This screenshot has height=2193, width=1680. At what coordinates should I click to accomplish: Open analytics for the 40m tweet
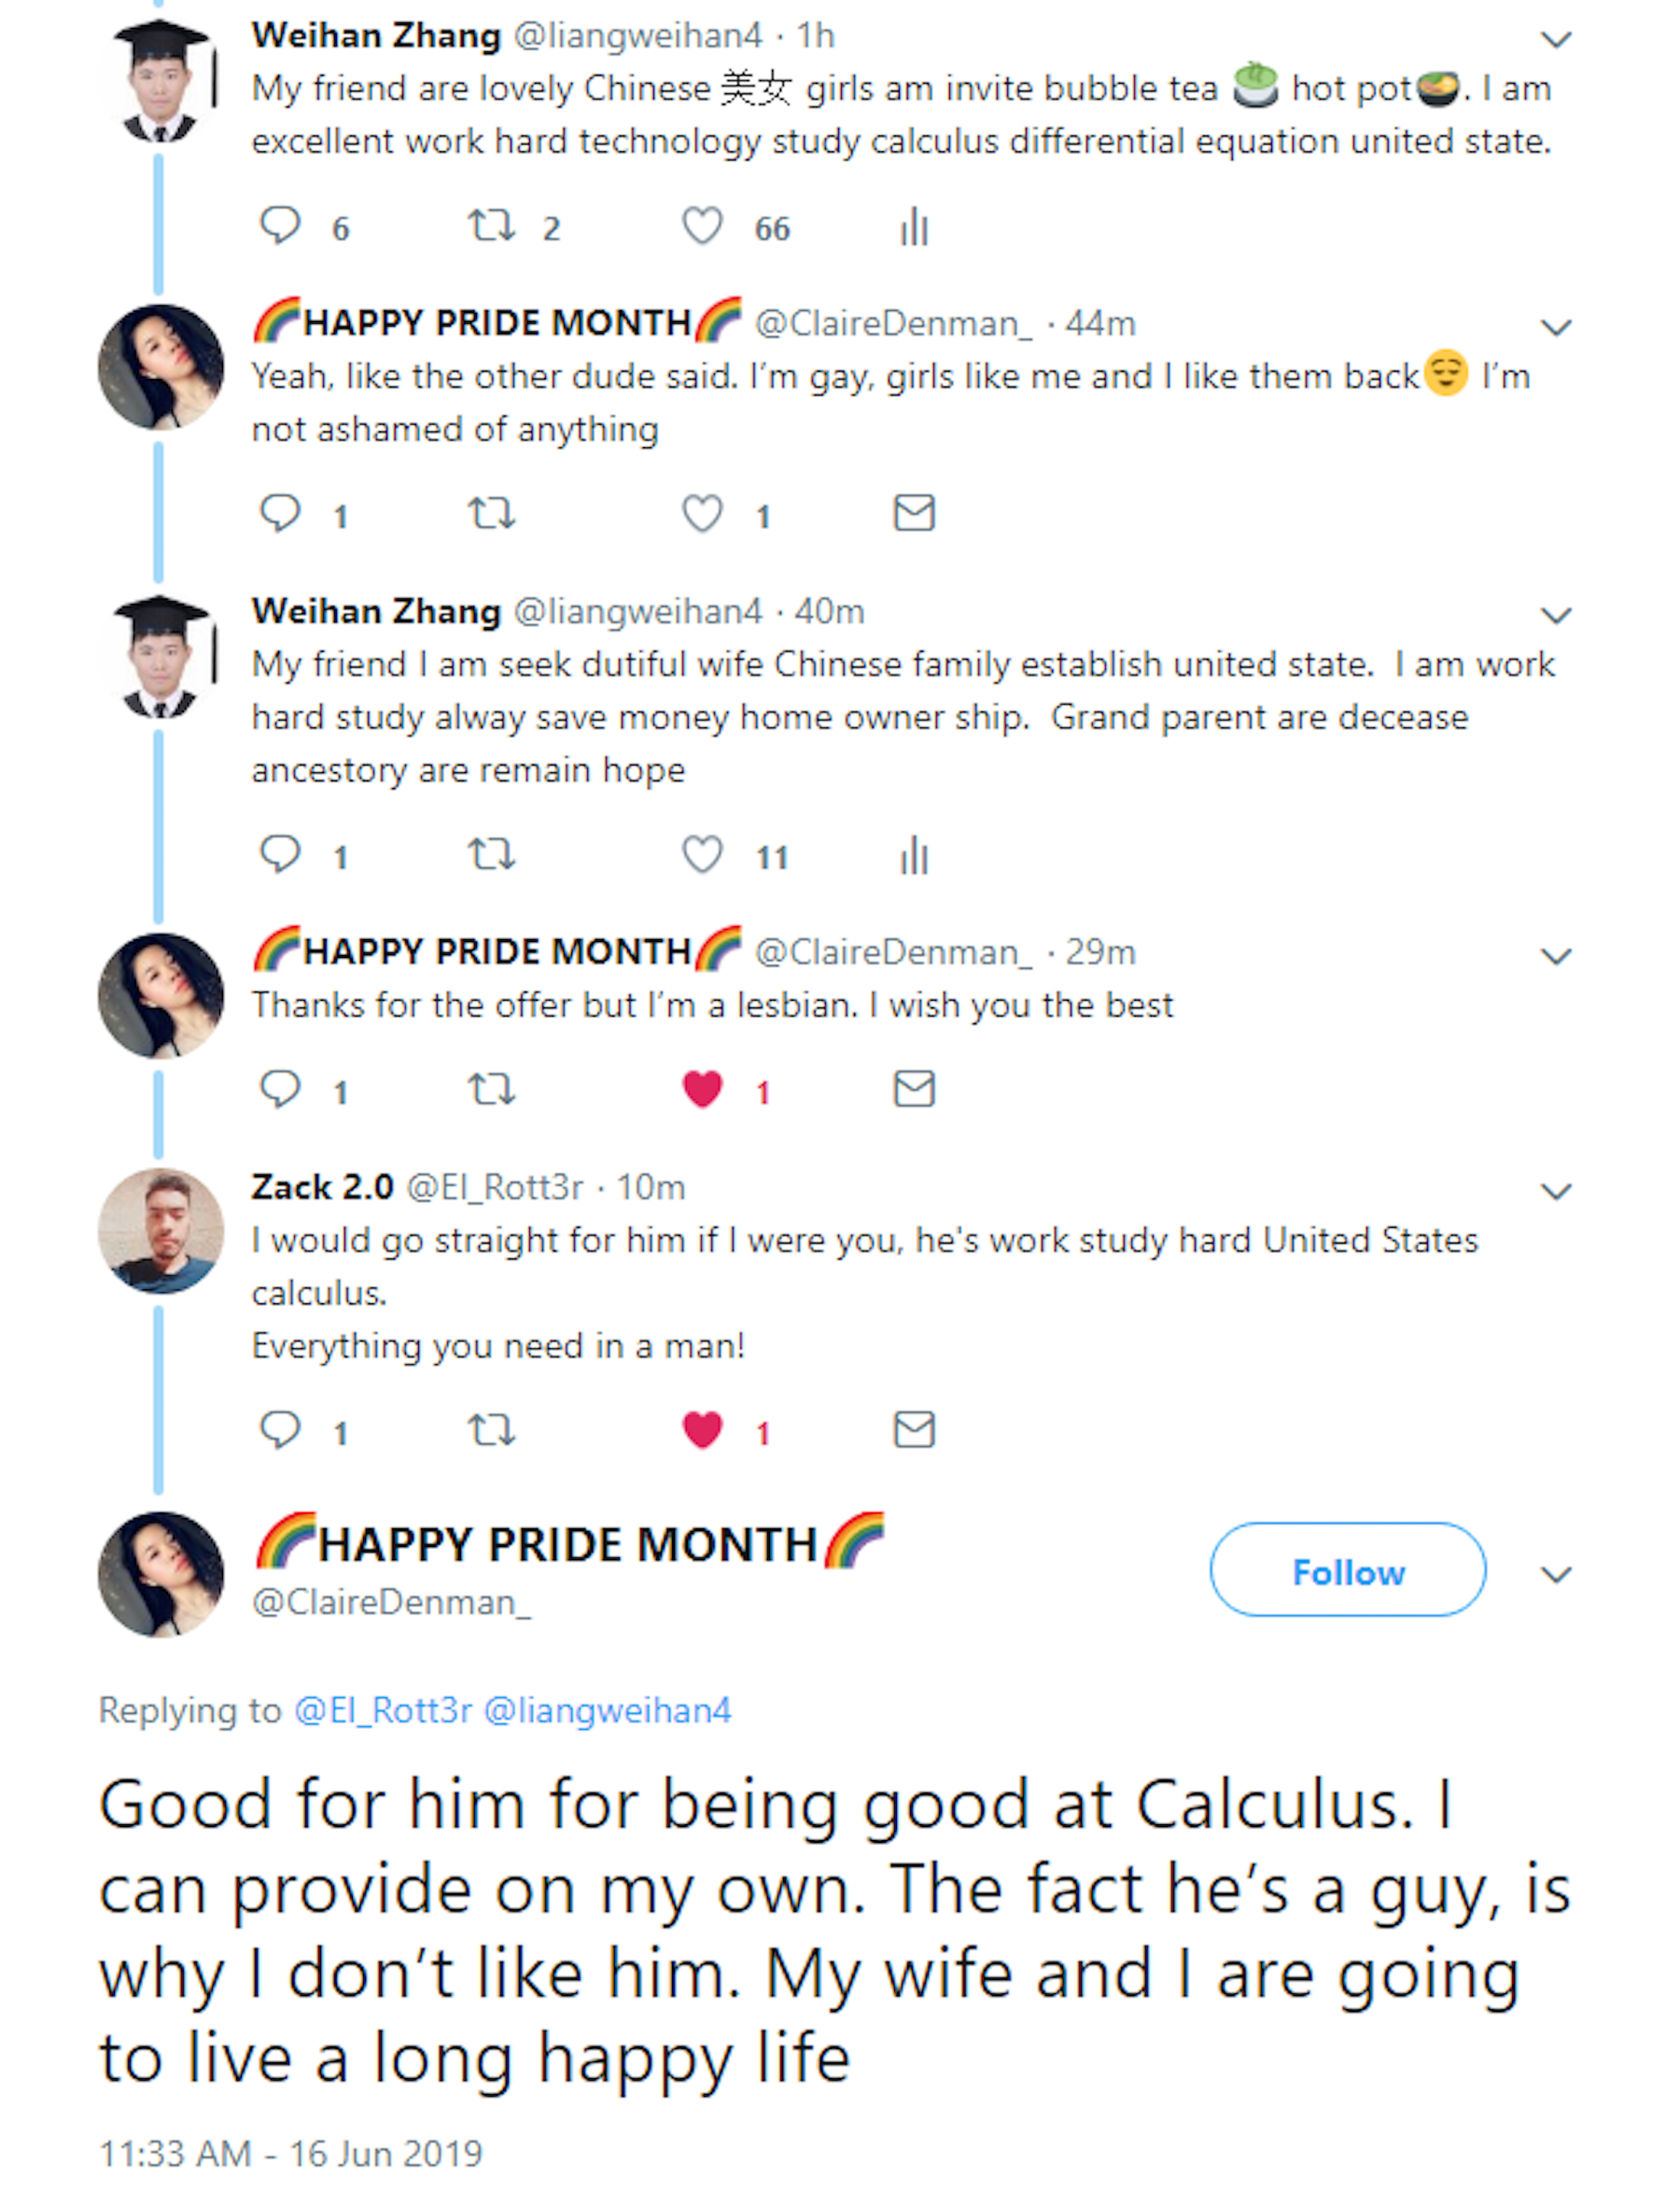[x=914, y=856]
